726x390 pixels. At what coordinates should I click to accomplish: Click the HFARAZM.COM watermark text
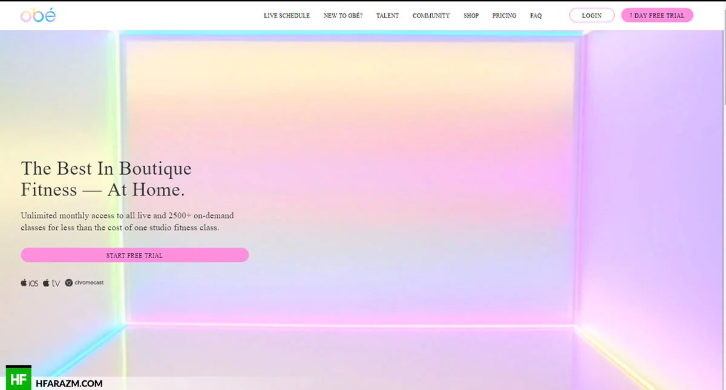(70, 383)
